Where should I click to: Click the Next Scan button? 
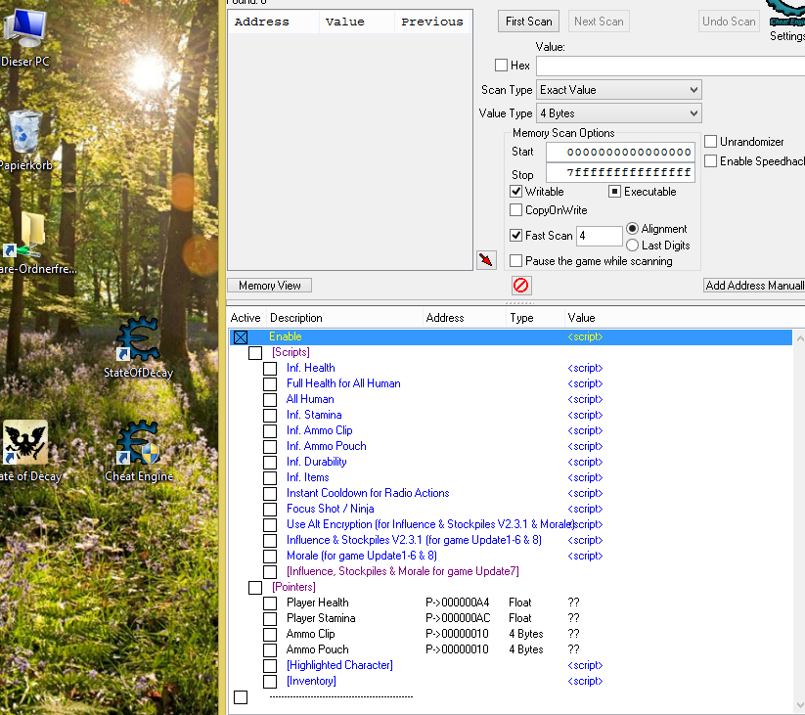599,22
